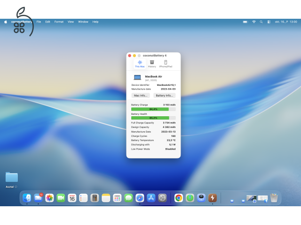Open the View menu

coord(71,22)
